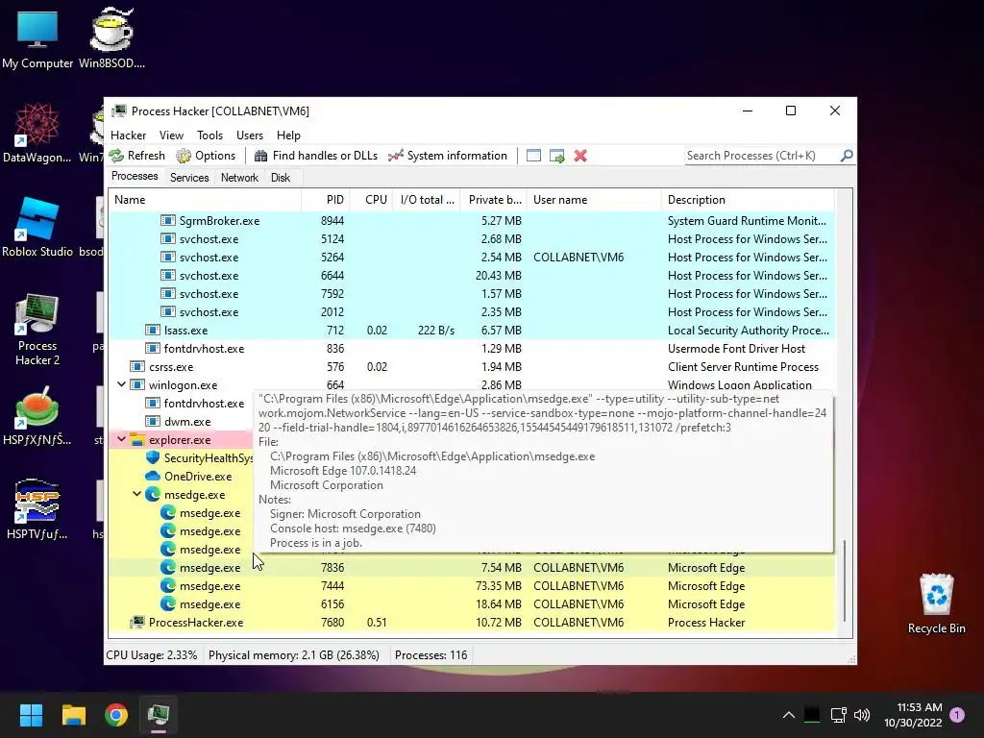This screenshot has height=738, width=984.
Task: Click the ProcessHacker.exe row icon
Action: 137,622
